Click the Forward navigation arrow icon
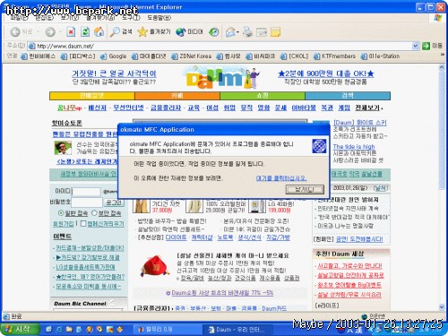Image resolution: width=448 pixels, height=336 pixels. 50,31
